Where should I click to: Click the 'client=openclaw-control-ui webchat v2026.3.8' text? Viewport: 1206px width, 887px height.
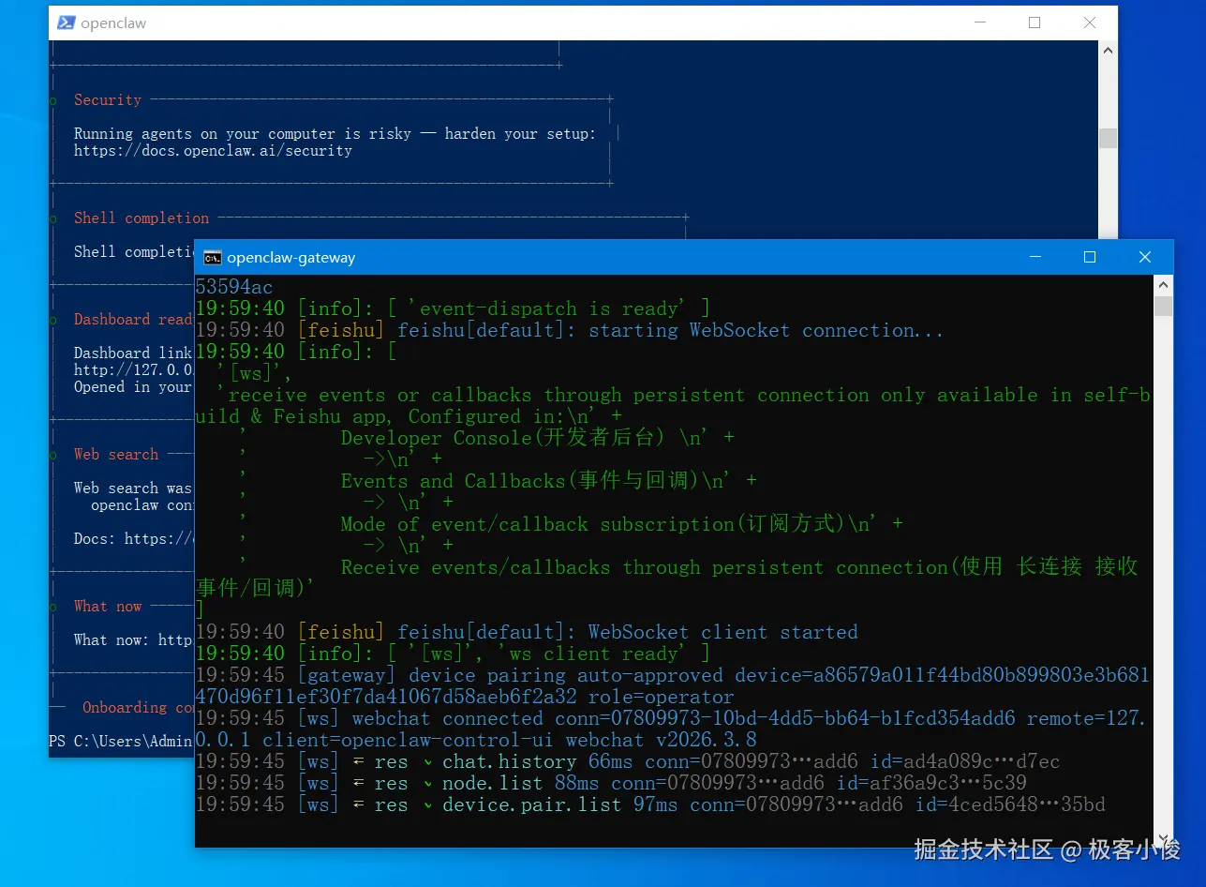[510, 740]
